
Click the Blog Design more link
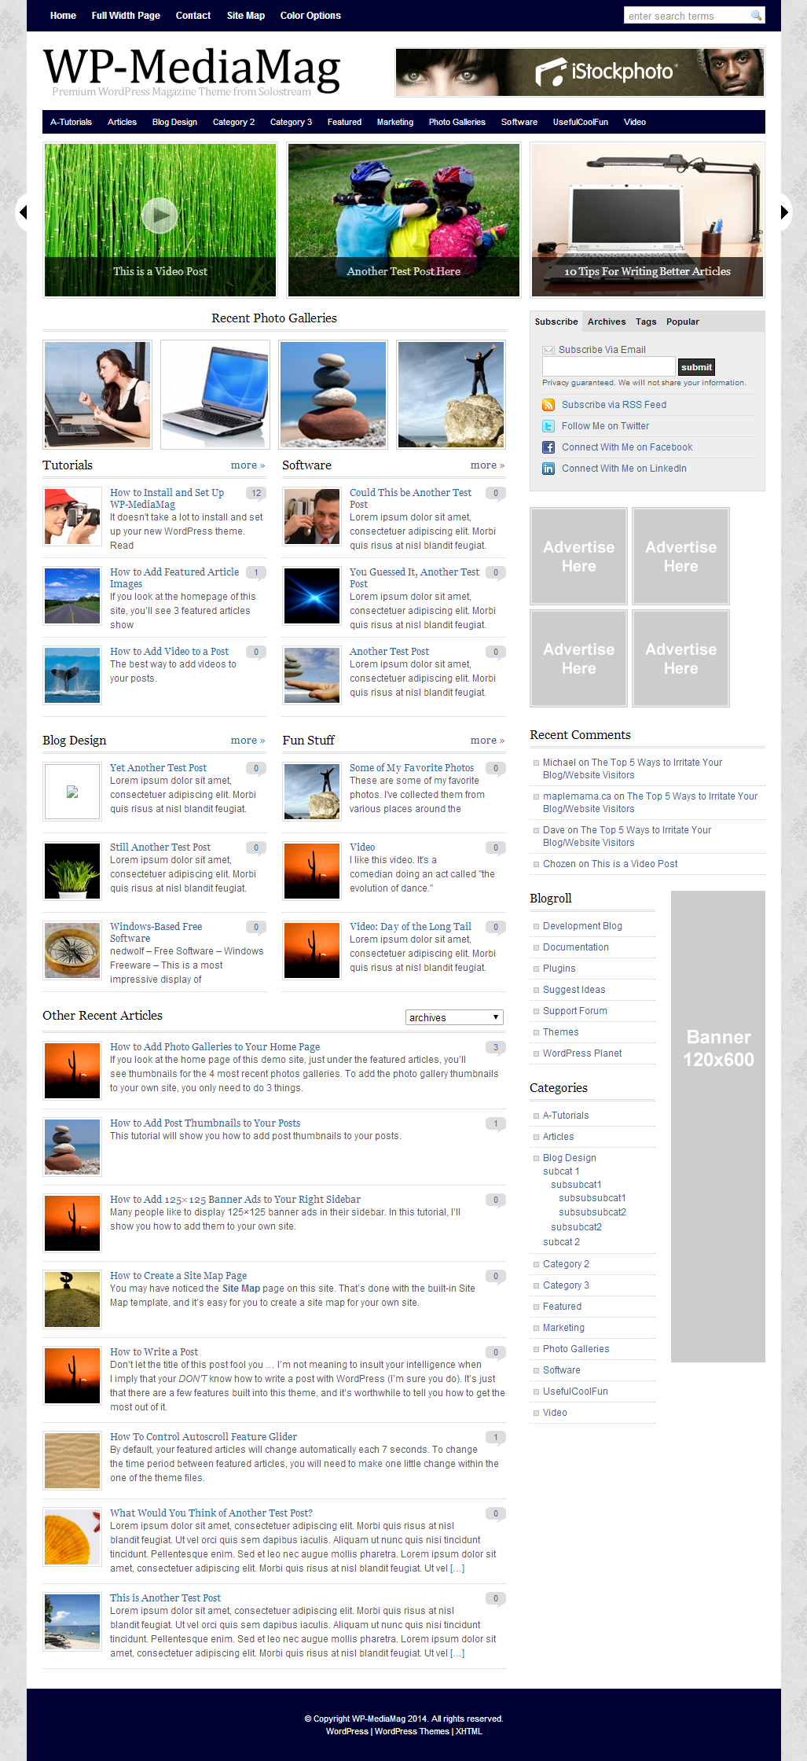pos(248,741)
